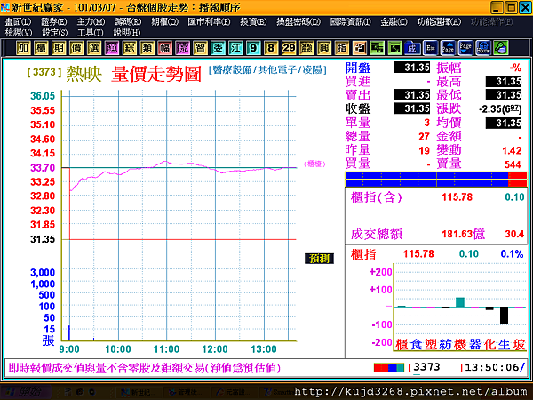Screen dimensions: 533x400
Task: Click the 加 toolbar icon
Action: click(x=23, y=48)
